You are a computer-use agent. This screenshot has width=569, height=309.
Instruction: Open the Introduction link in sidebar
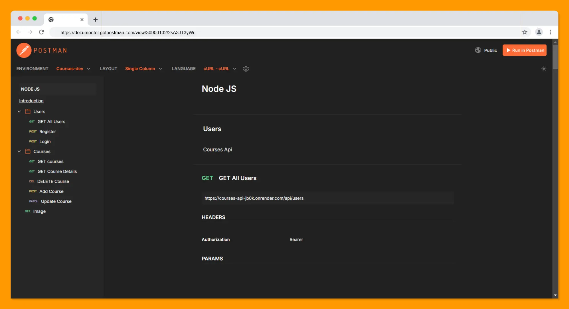click(x=31, y=101)
